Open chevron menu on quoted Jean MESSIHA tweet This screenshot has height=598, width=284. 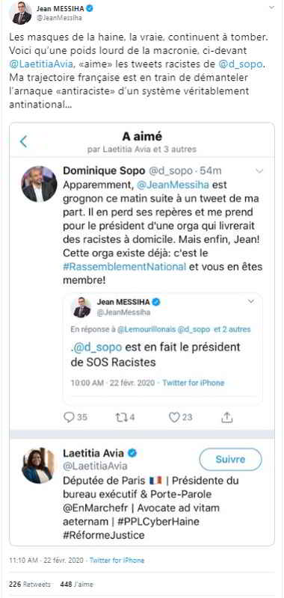(x=251, y=301)
